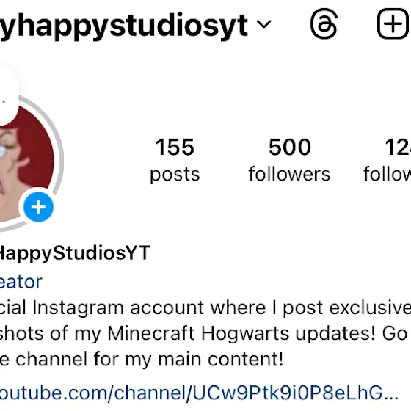Image resolution: width=411 pixels, height=411 pixels.
Task: Tap the "posts" label
Action: coord(175,175)
